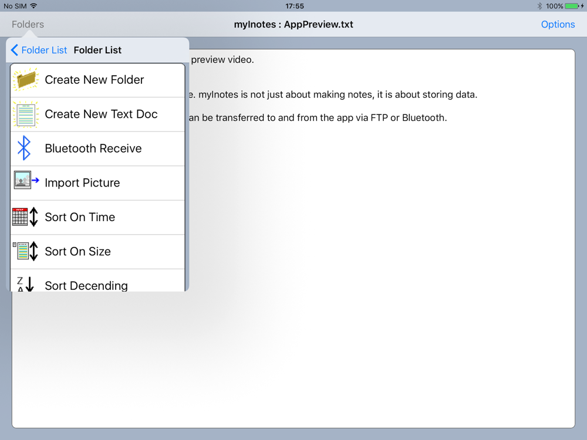Select the Bluetooth Receive menu text
The image size is (587, 440).
point(93,148)
